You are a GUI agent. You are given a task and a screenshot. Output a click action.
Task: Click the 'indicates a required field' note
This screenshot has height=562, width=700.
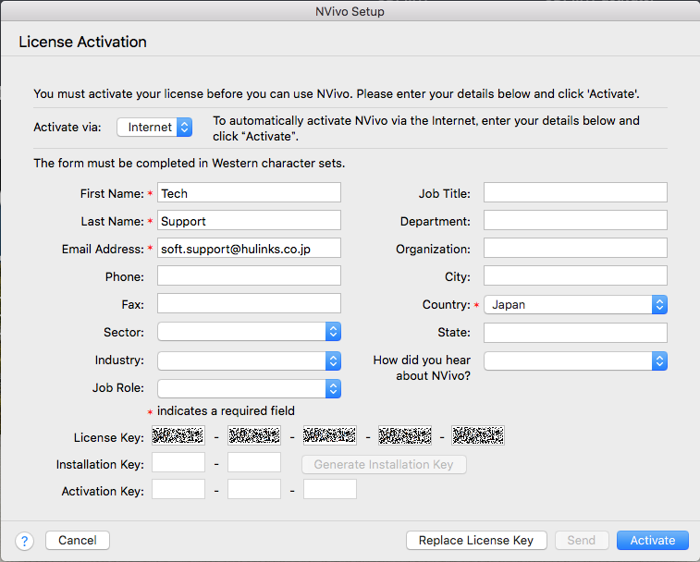[x=226, y=410]
